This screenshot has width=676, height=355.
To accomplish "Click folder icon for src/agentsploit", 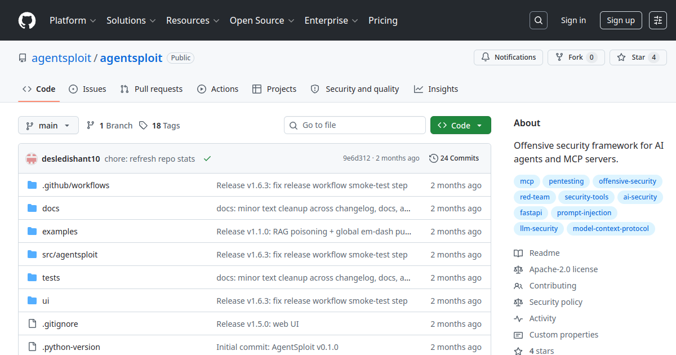I will [x=32, y=255].
